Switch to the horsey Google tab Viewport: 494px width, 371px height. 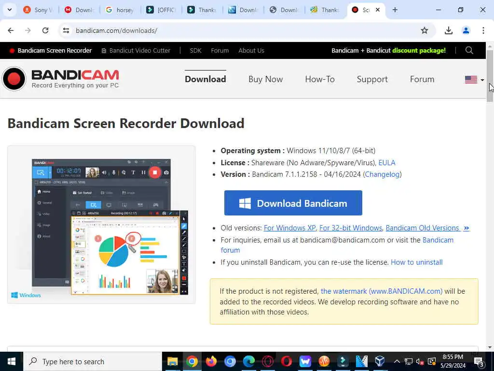(120, 10)
